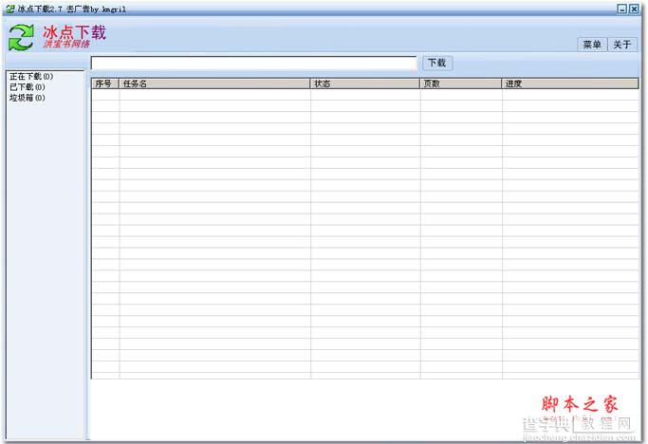Sort by the 进度 column header

(x=570, y=83)
